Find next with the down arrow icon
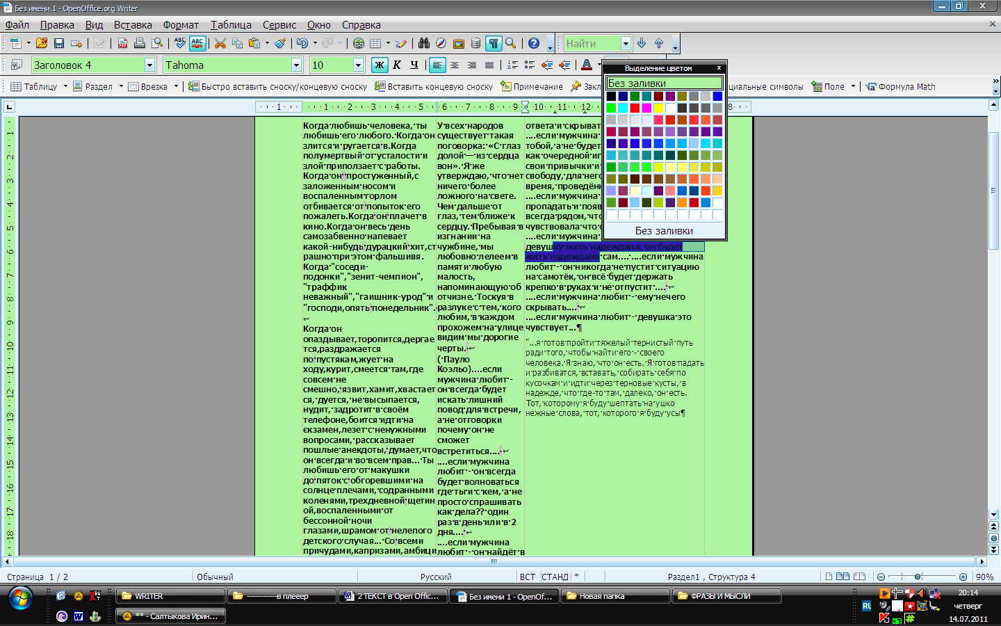This screenshot has height=626, width=1001. (x=642, y=43)
